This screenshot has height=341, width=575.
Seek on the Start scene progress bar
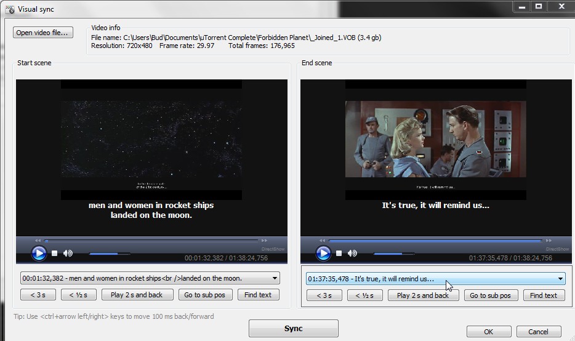pyautogui.click(x=151, y=241)
